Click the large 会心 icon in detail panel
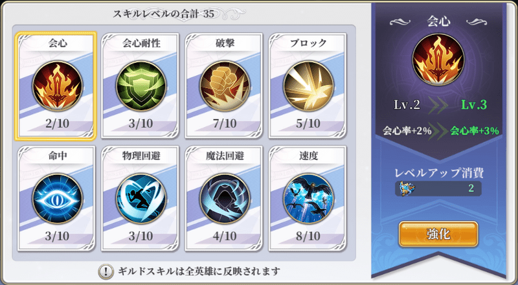The width and height of the screenshot is (518, 285). pos(438,60)
